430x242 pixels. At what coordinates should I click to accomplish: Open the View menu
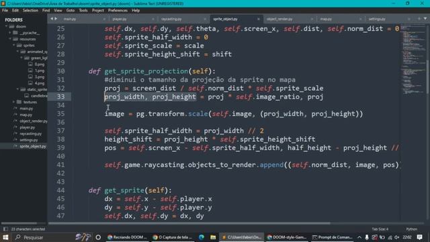point(58,11)
